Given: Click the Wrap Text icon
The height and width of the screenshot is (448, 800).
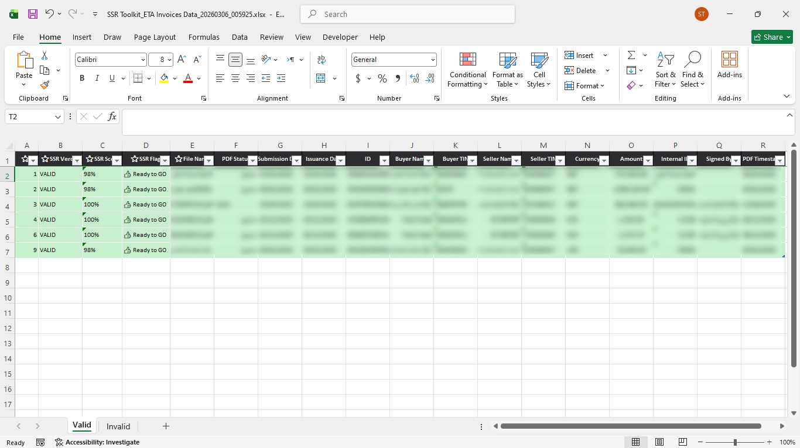Looking at the screenshot, I should (x=321, y=60).
